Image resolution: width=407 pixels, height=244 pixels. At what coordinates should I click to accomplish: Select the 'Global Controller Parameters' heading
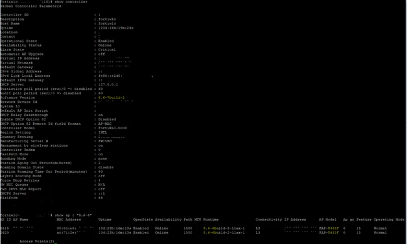click(31, 6)
